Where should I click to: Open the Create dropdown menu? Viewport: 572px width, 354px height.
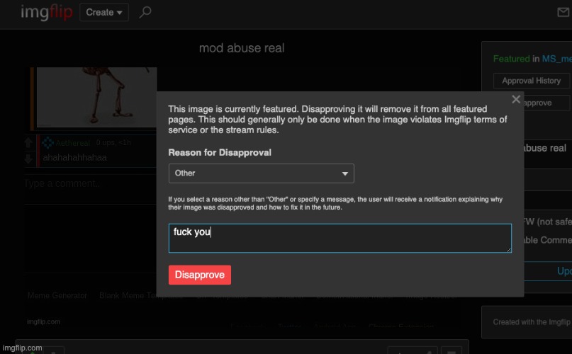(x=104, y=12)
